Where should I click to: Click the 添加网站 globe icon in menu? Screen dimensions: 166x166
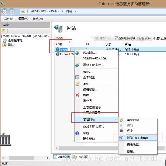coord(77,53)
